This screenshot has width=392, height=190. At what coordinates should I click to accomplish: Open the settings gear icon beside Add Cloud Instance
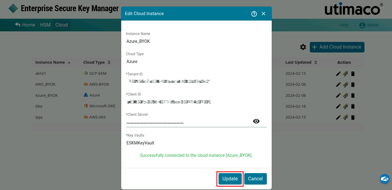[x=303, y=47]
